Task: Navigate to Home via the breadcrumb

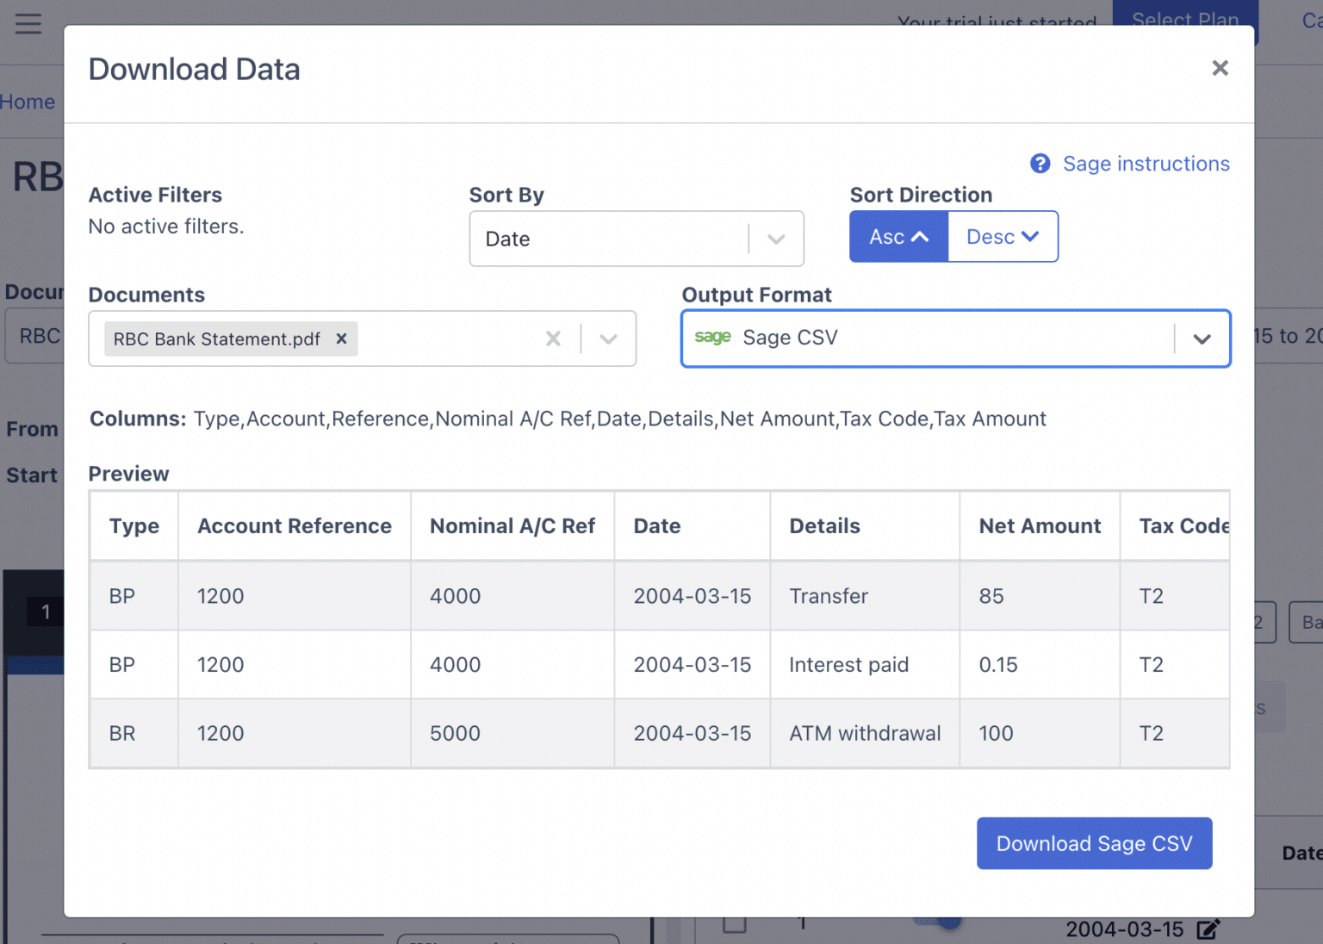Action: (28, 102)
